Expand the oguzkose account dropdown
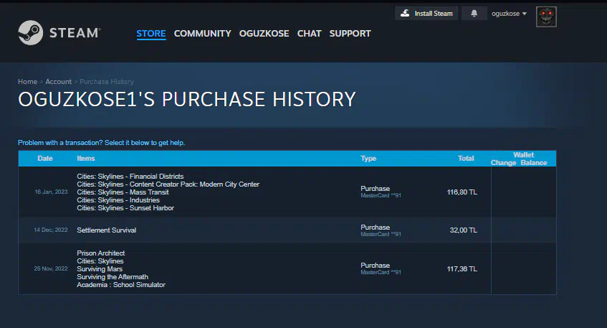This screenshot has width=607, height=328. point(509,14)
